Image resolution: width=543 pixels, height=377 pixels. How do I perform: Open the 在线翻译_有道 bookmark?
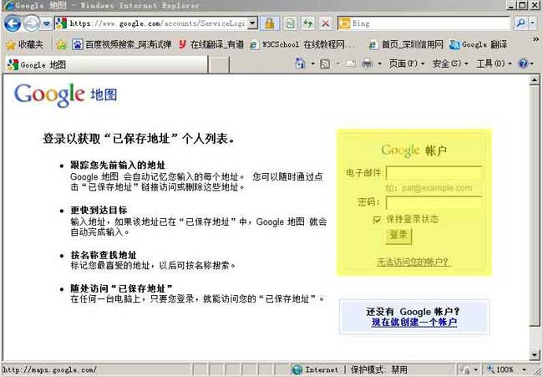coord(211,44)
